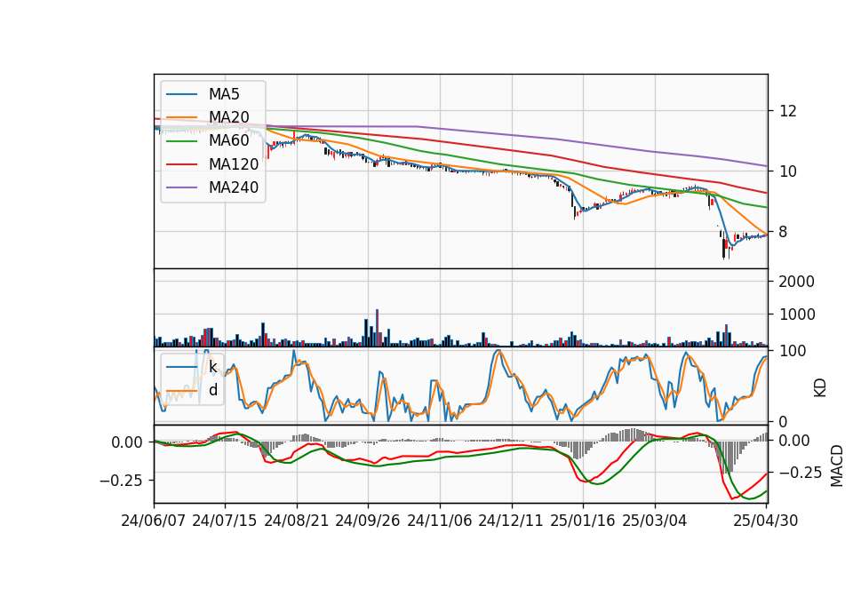853x613 pixels.
Task: Click the 24/11/06 date axis label
Action: 439,521
